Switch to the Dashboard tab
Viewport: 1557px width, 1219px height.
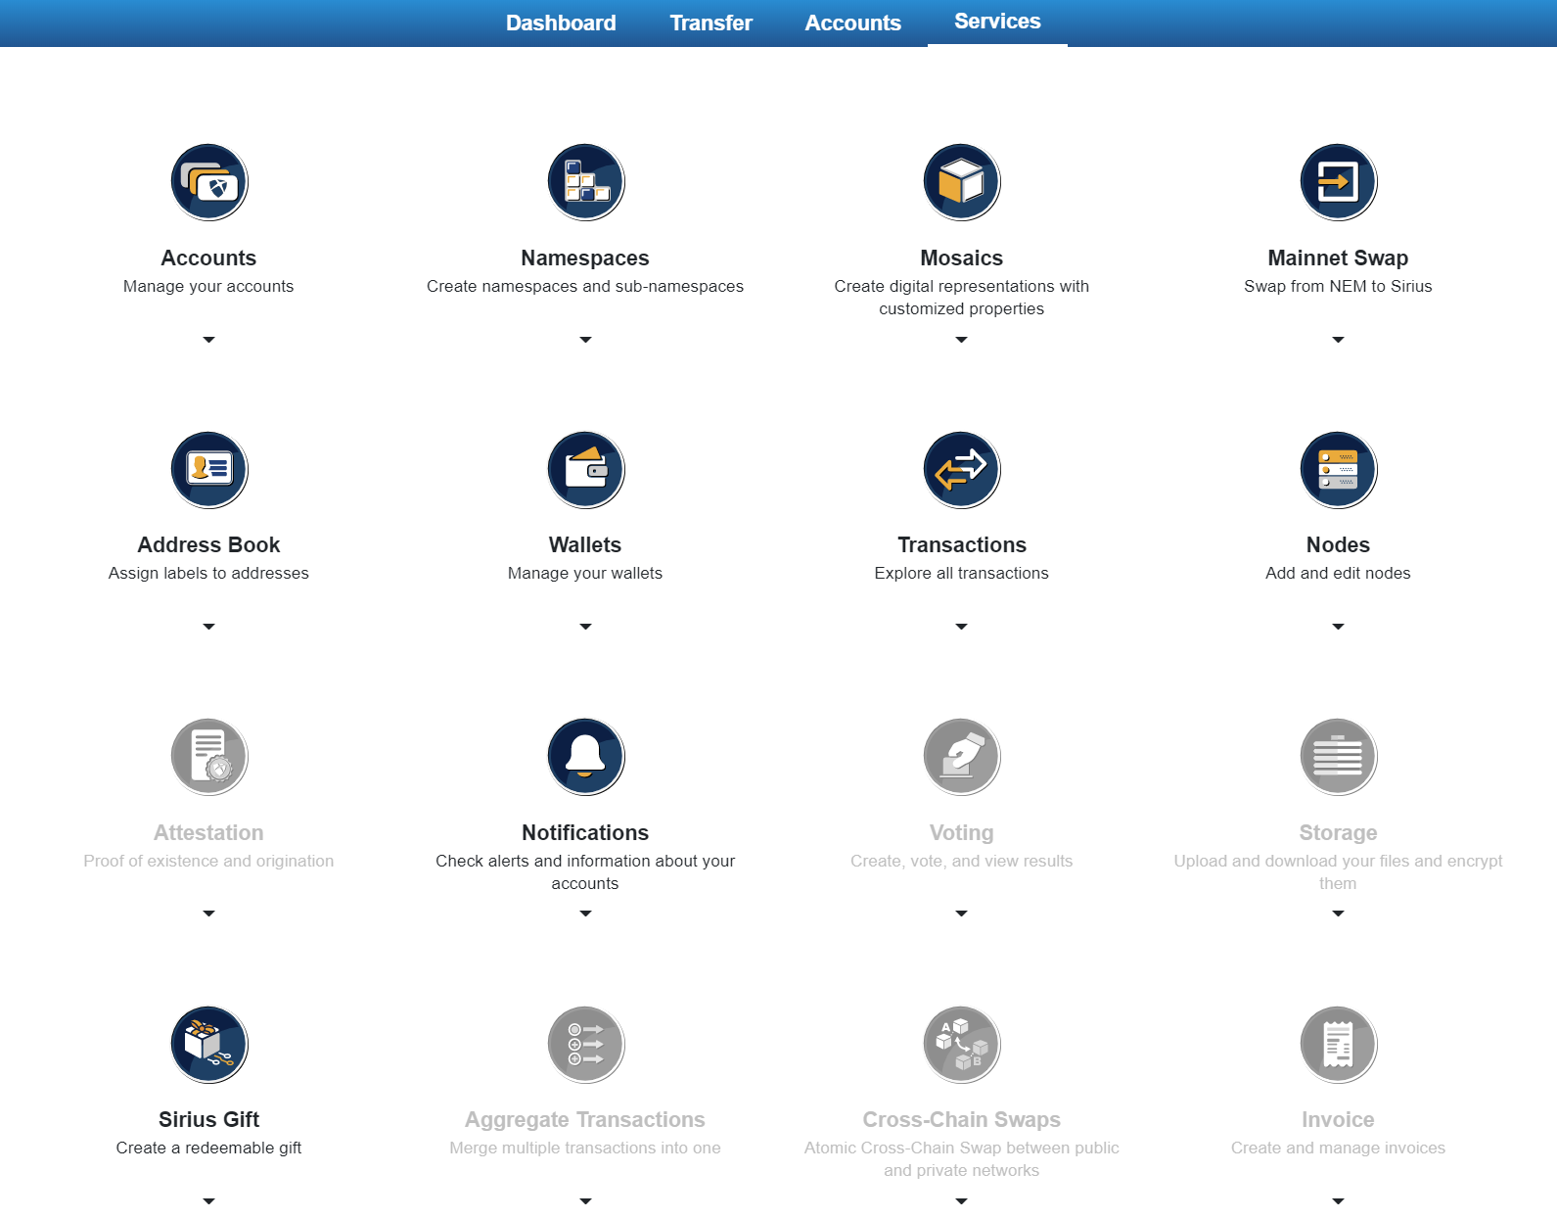(x=561, y=23)
